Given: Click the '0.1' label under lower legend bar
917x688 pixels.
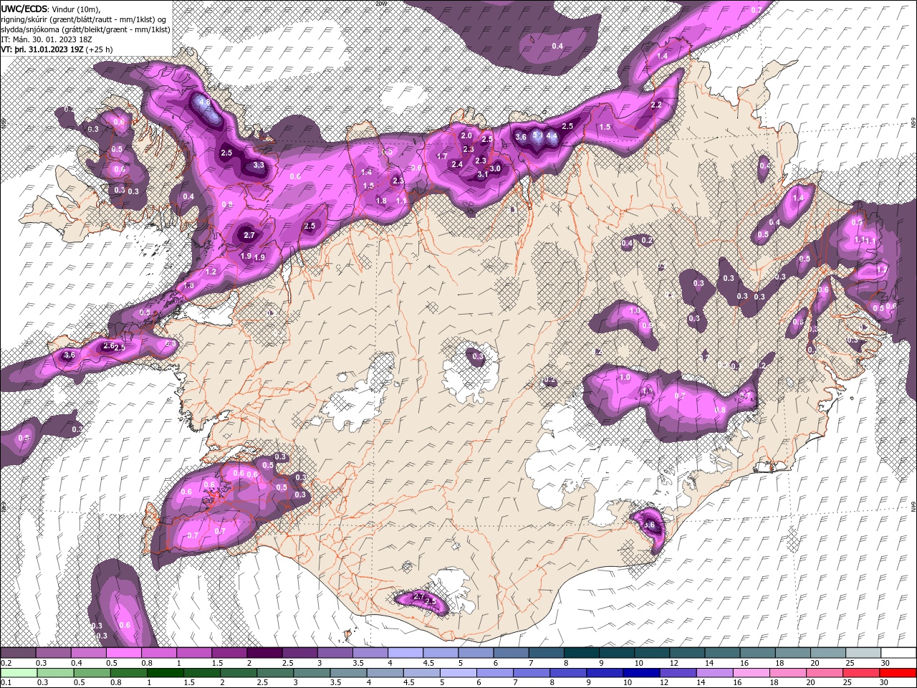Looking at the screenshot, I should pyautogui.click(x=6, y=683).
